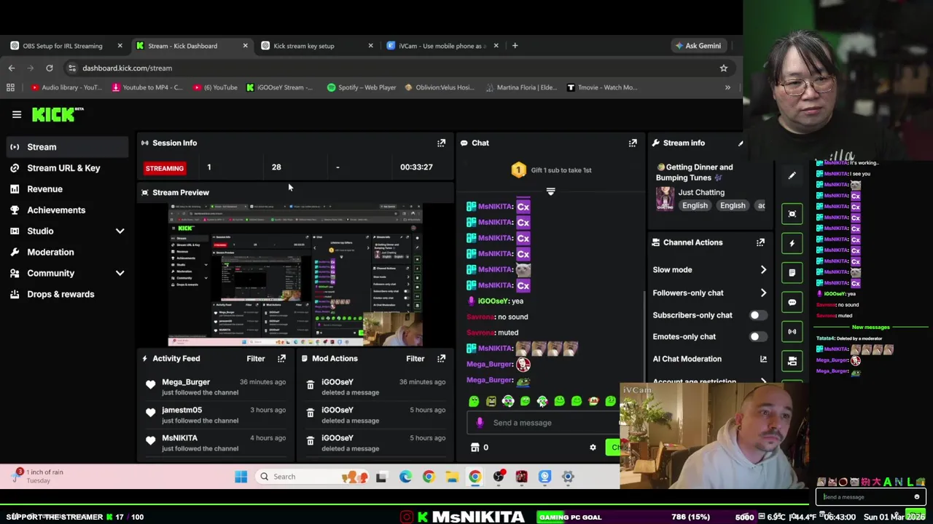Switch to iVCam browser tab

pyautogui.click(x=442, y=46)
